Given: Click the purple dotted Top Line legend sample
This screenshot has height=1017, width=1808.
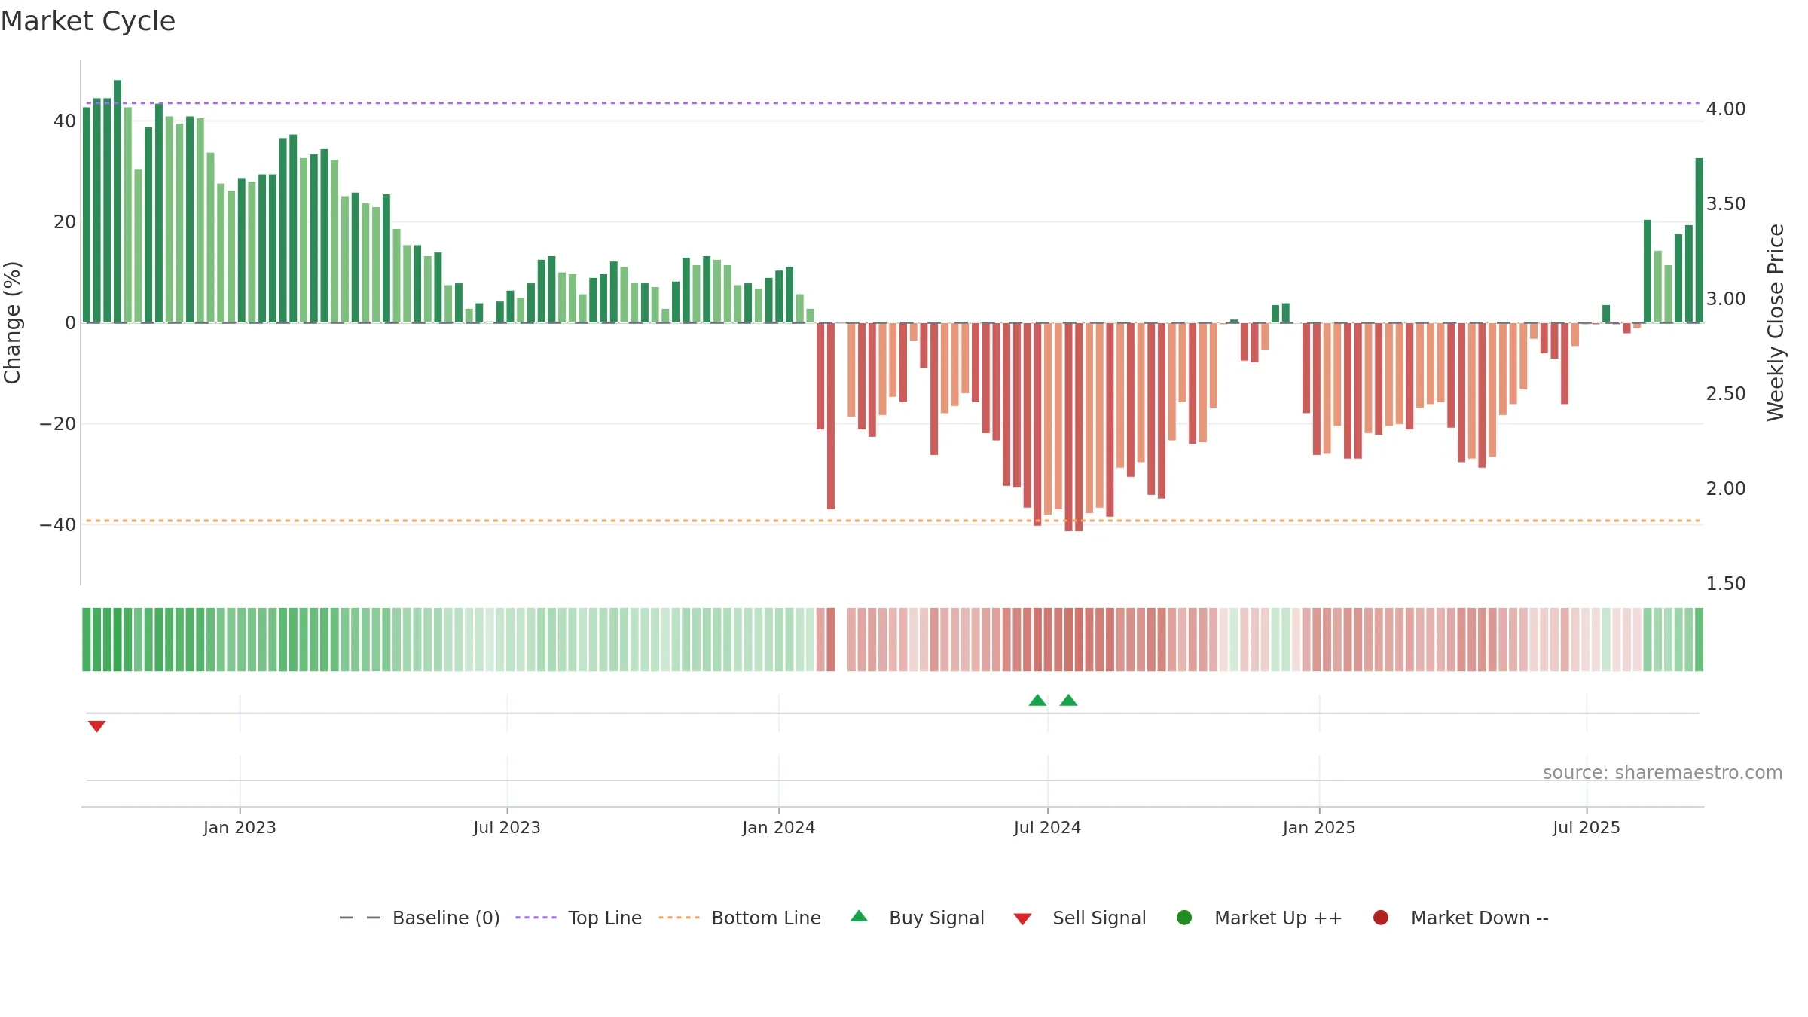Looking at the screenshot, I should coord(536,918).
